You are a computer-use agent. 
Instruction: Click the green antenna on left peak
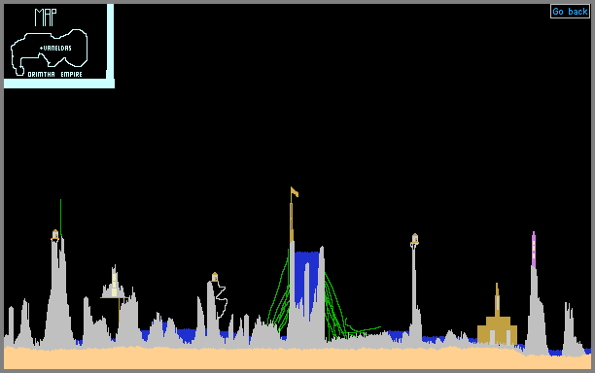click(x=60, y=218)
